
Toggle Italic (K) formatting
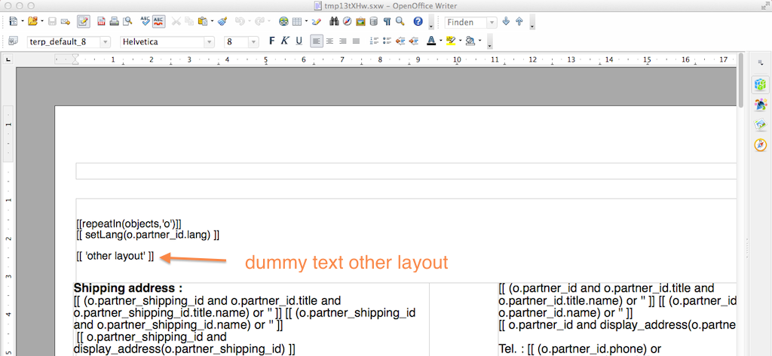tap(284, 41)
